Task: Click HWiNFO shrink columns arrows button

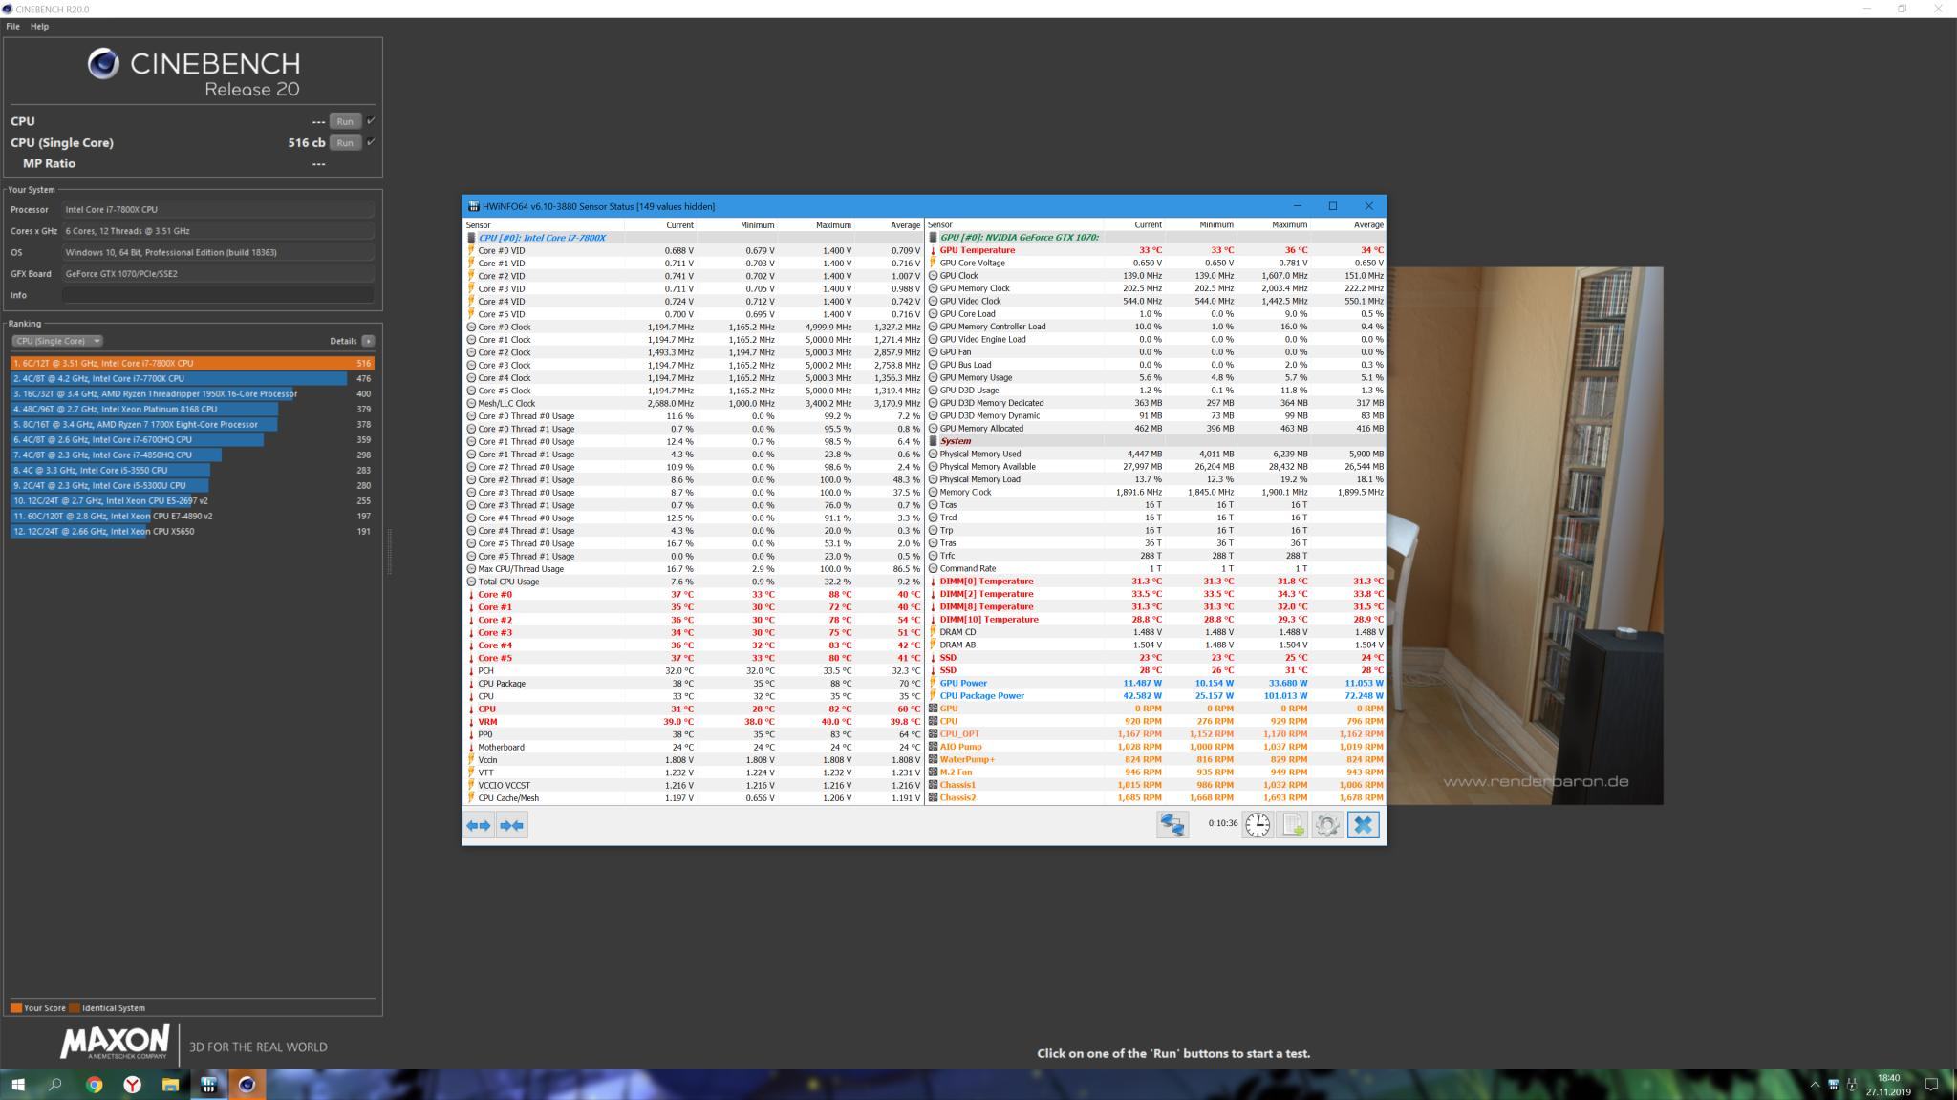Action: 511,825
